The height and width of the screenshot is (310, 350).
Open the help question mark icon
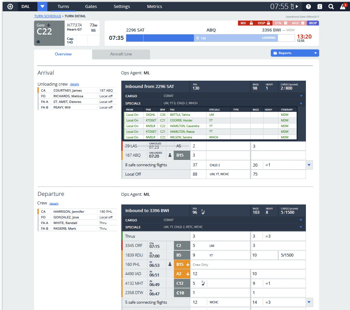(308, 6)
